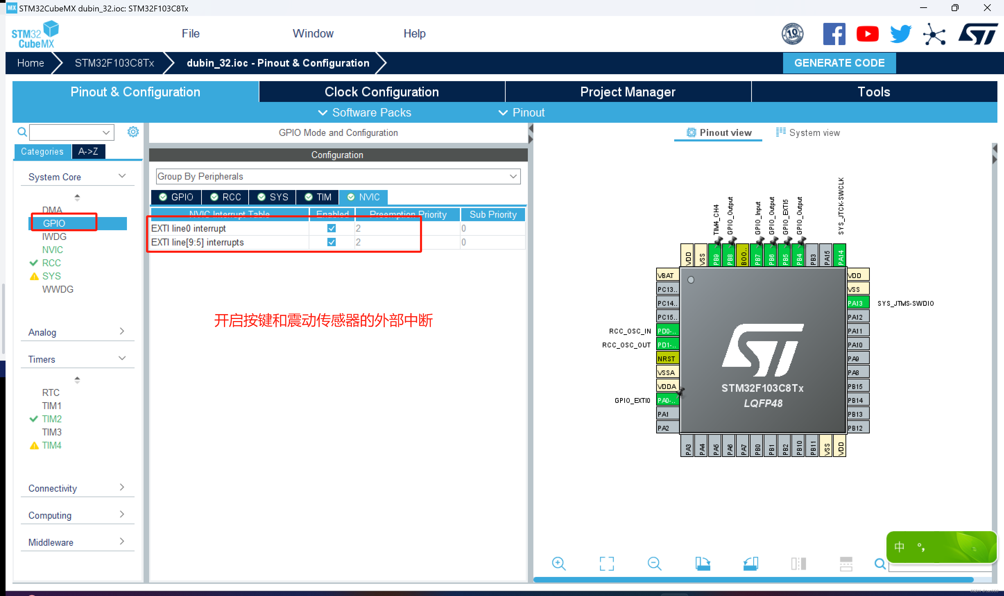Sort by Sub Priority column header
This screenshot has height=596, width=1004.
[493, 215]
